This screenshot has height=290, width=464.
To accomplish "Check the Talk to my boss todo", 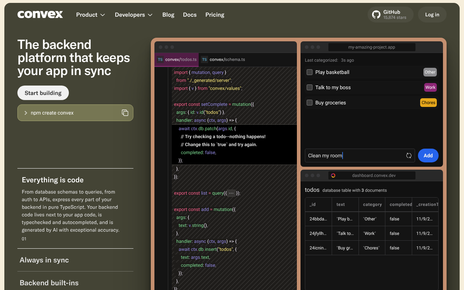I will pos(309,87).
